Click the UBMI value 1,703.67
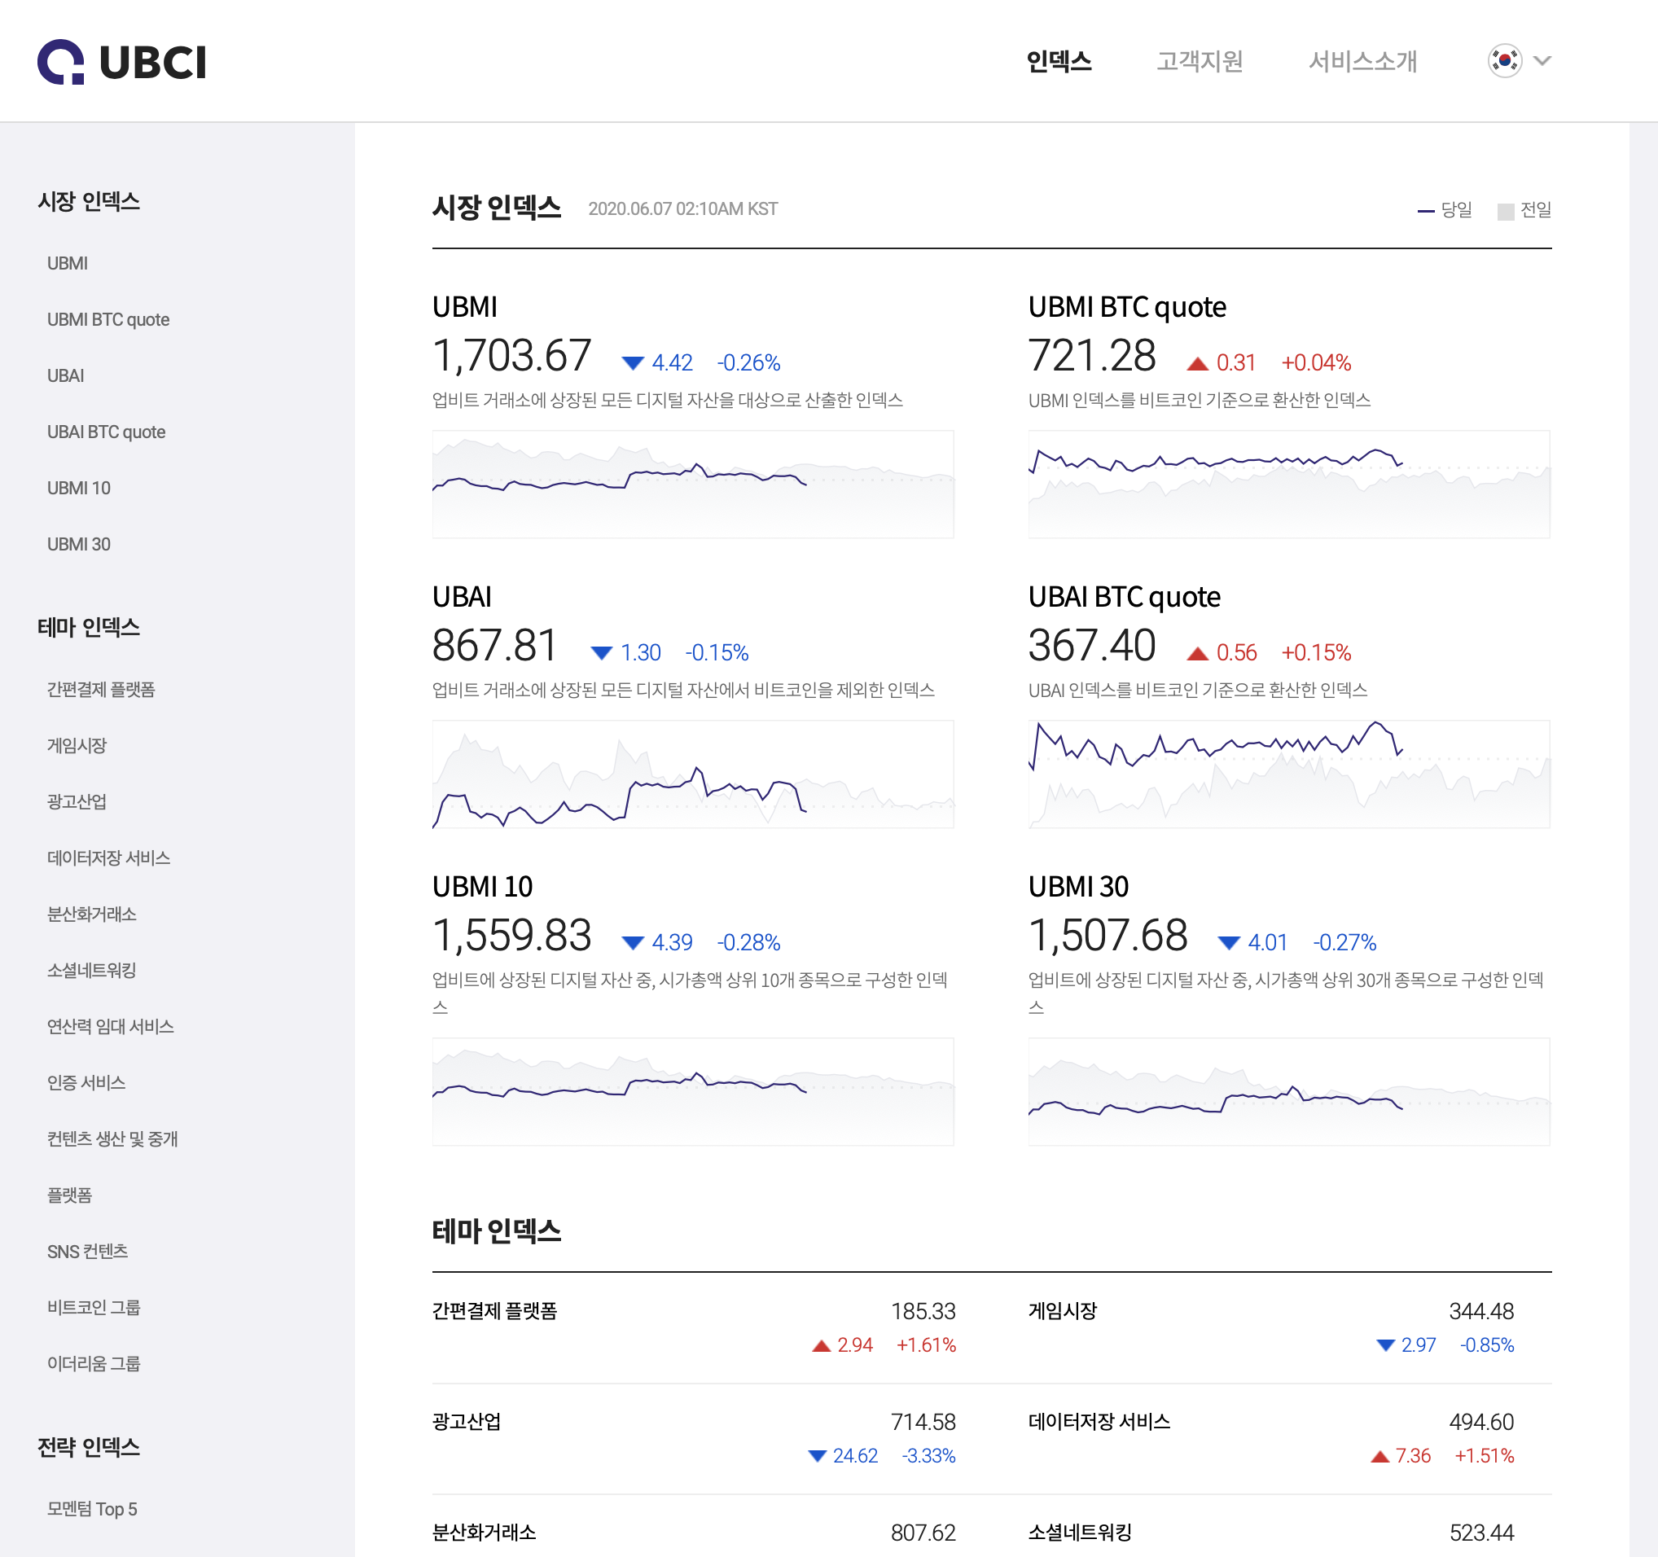Screen dimensions: 1658x1557 pos(511,355)
